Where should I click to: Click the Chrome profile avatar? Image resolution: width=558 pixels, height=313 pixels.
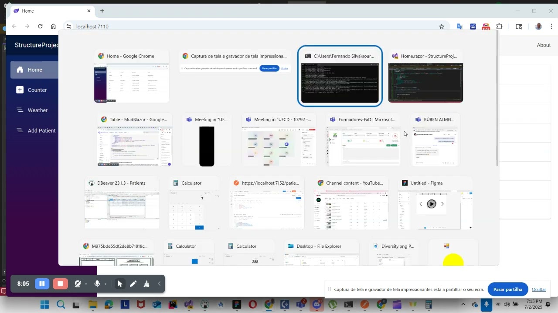[x=538, y=27]
